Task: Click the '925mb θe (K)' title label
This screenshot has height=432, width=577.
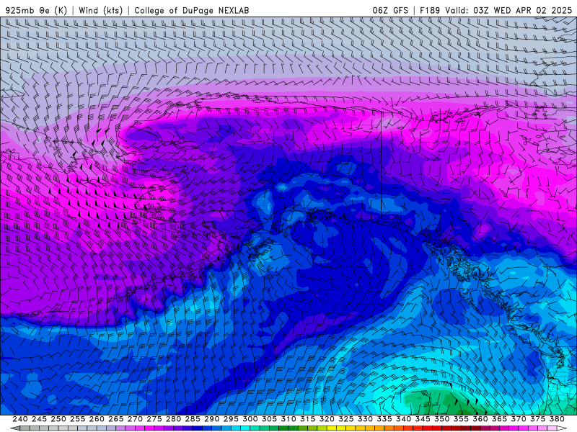Action: coord(36,10)
